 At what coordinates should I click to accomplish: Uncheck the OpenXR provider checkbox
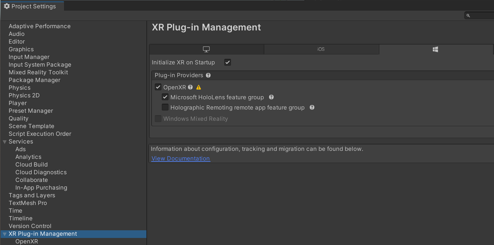[158, 87]
